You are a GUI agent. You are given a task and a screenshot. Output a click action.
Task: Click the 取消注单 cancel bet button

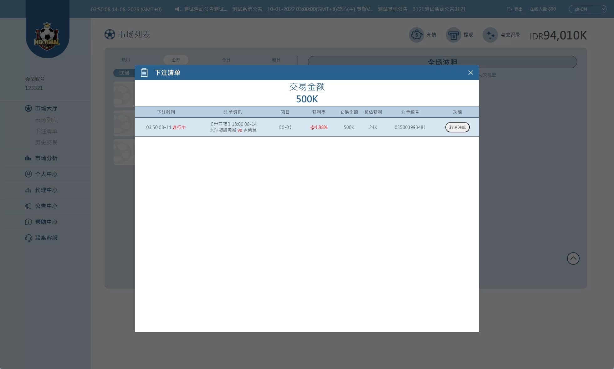(457, 127)
